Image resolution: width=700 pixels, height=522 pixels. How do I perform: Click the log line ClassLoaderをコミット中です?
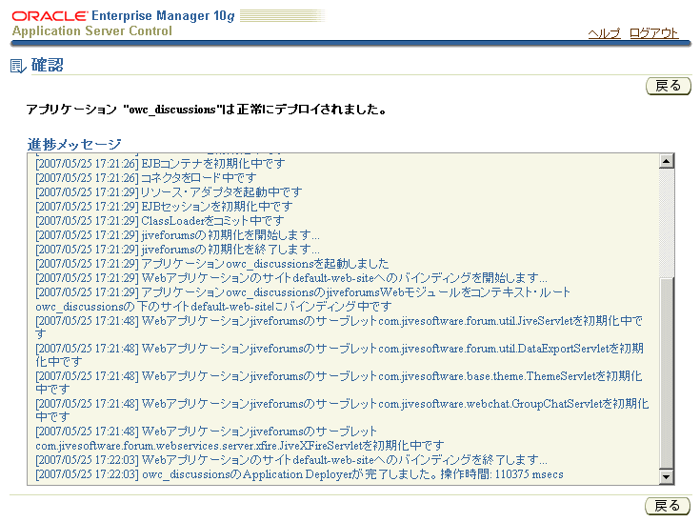click(x=160, y=221)
